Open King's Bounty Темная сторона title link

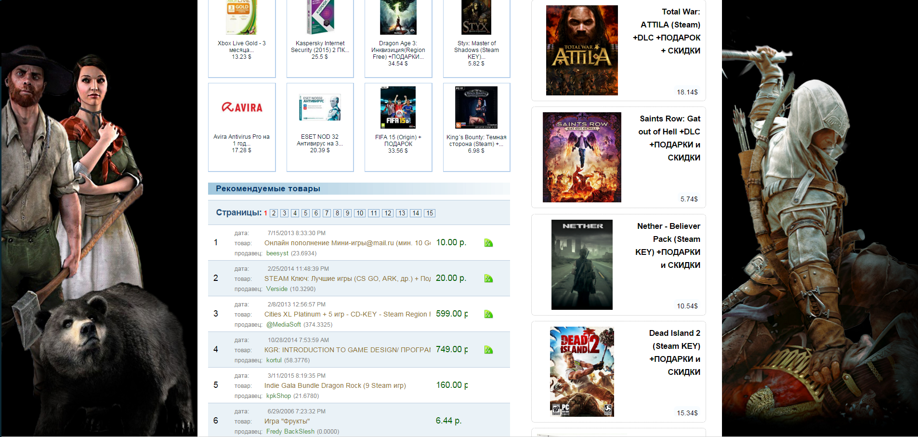[x=476, y=141]
